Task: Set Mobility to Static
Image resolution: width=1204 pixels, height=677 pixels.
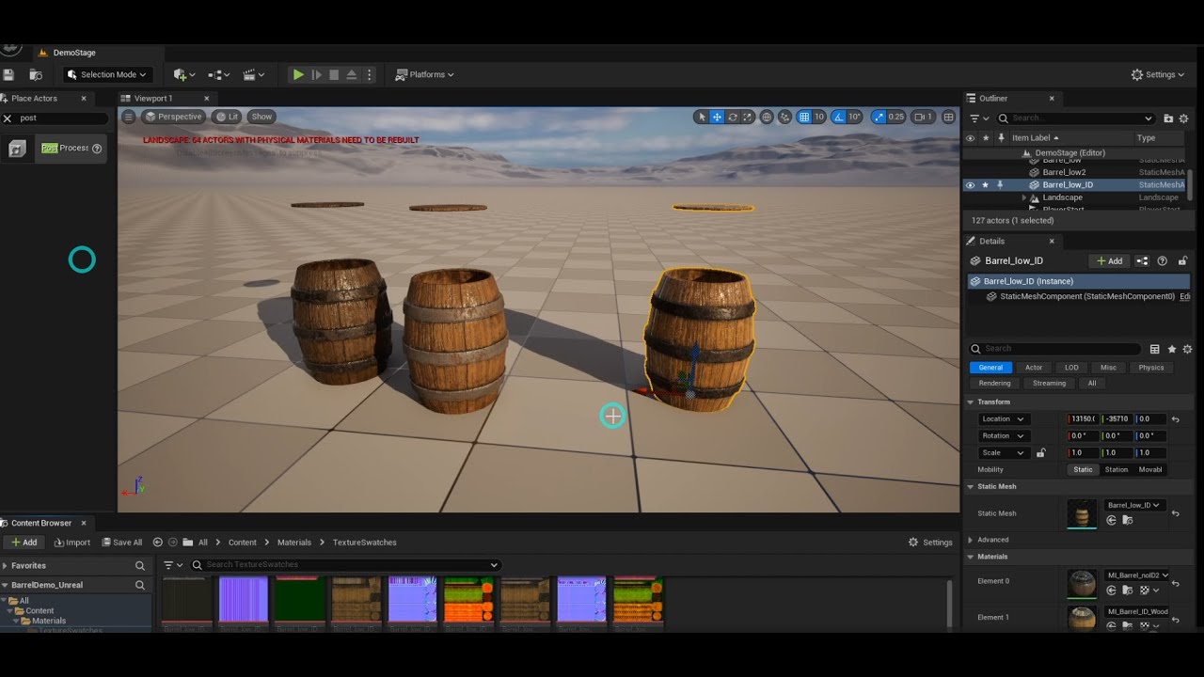Action: pyautogui.click(x=1084, y=469)
